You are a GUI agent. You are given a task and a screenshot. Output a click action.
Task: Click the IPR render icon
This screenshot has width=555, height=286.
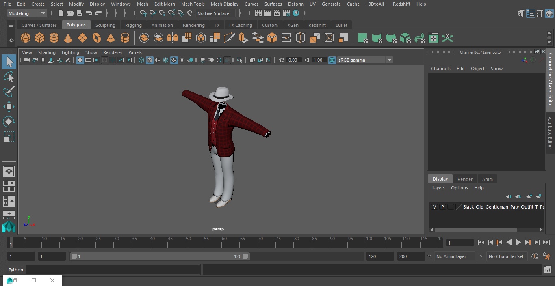[277, 13]
